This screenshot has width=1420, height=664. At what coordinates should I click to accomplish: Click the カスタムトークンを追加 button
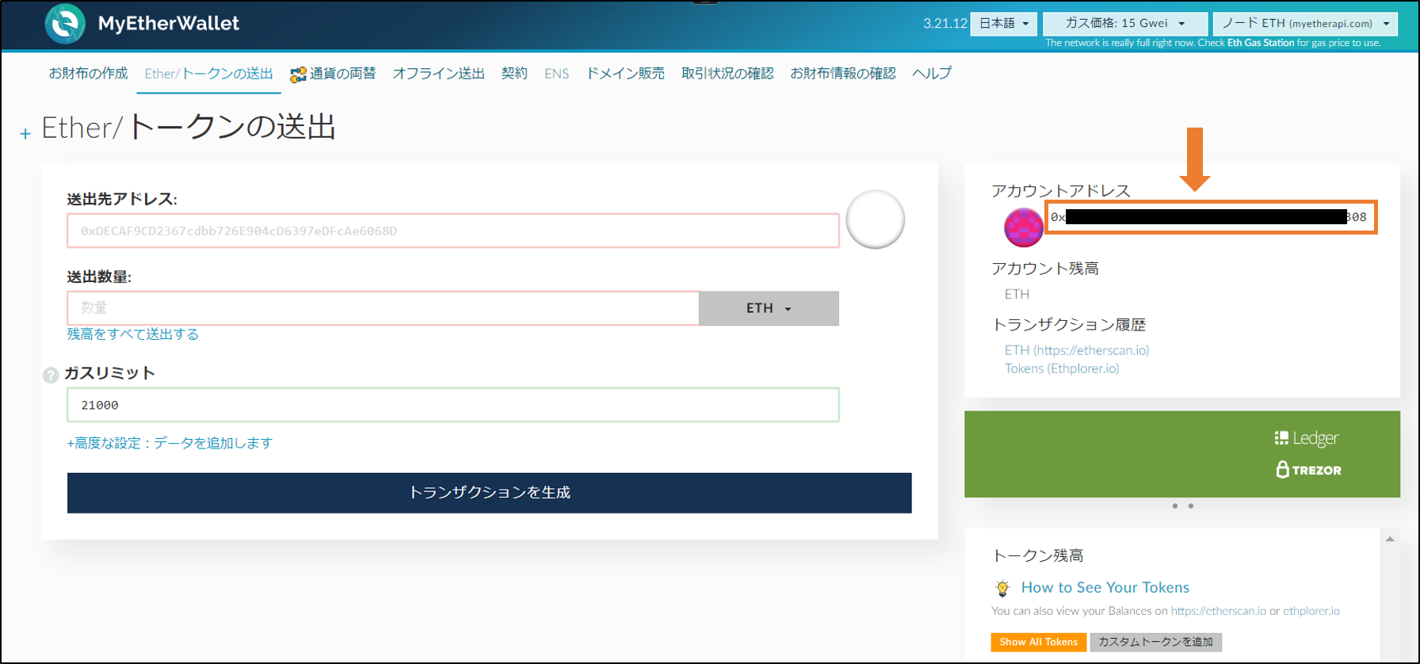[1155, 642]
